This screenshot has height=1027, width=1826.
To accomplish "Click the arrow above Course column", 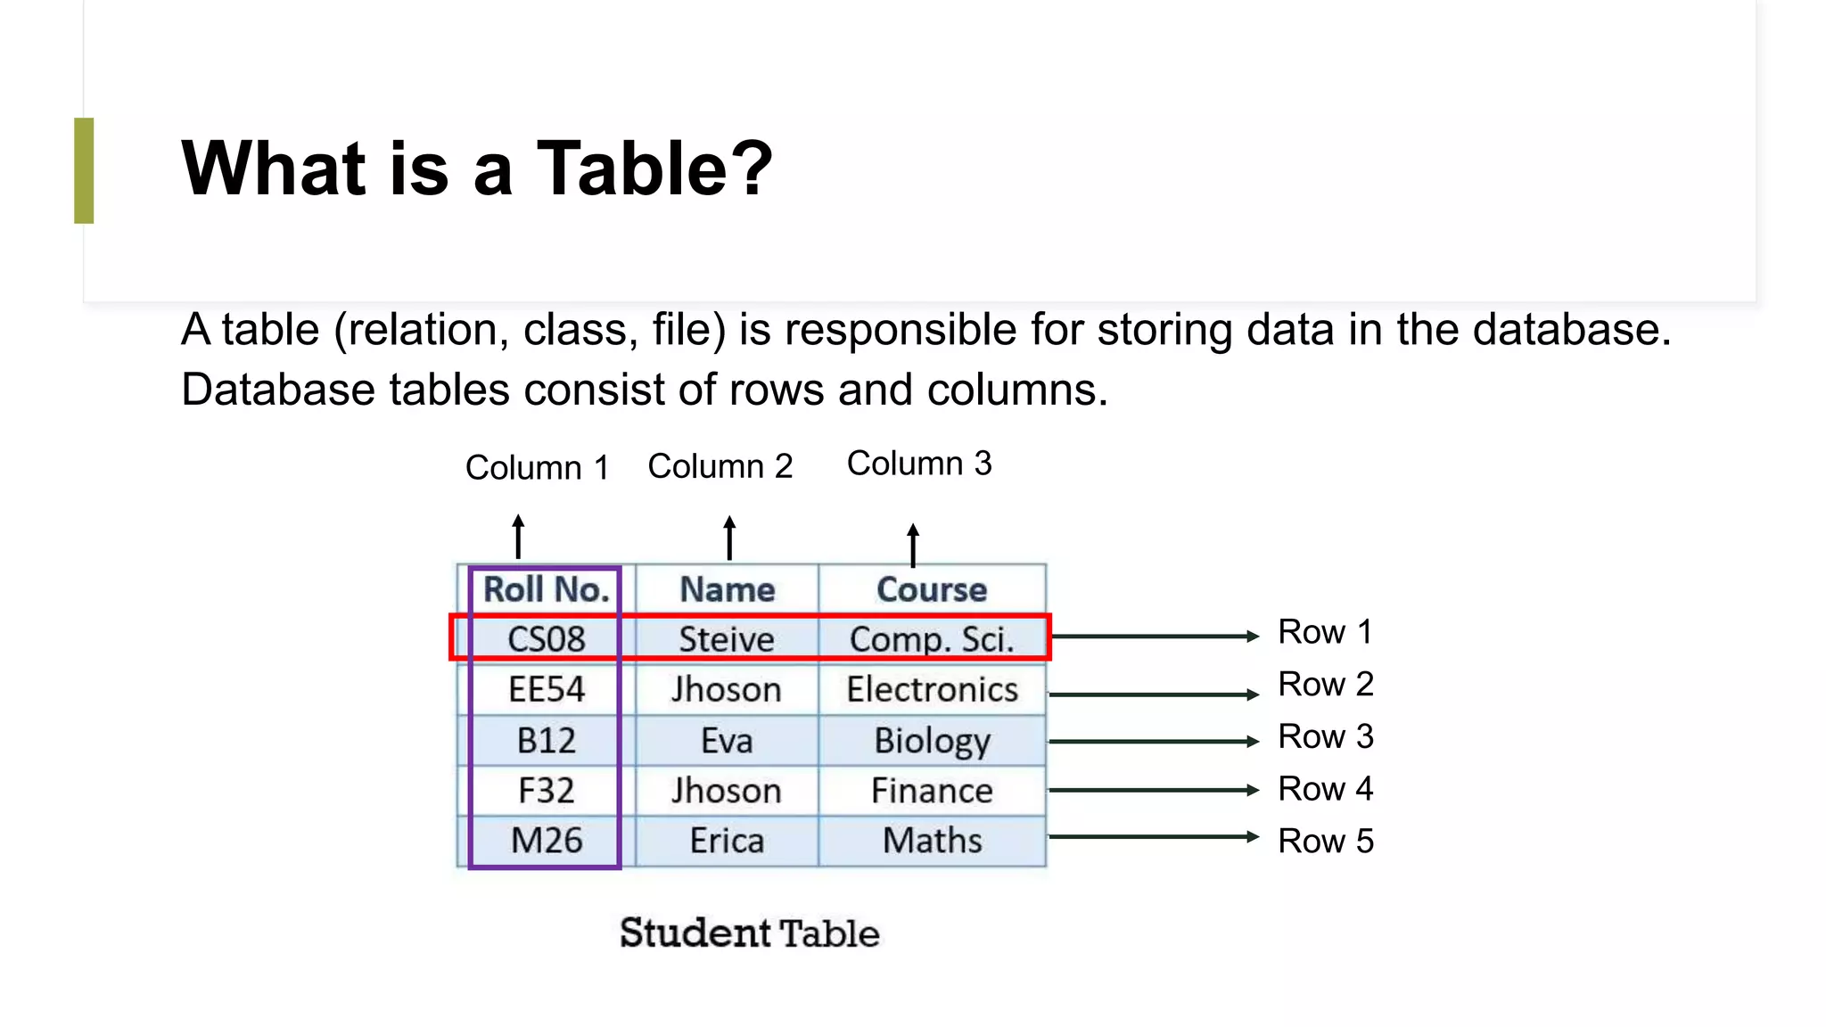I will pyautogui.click(x=913, y=545).
